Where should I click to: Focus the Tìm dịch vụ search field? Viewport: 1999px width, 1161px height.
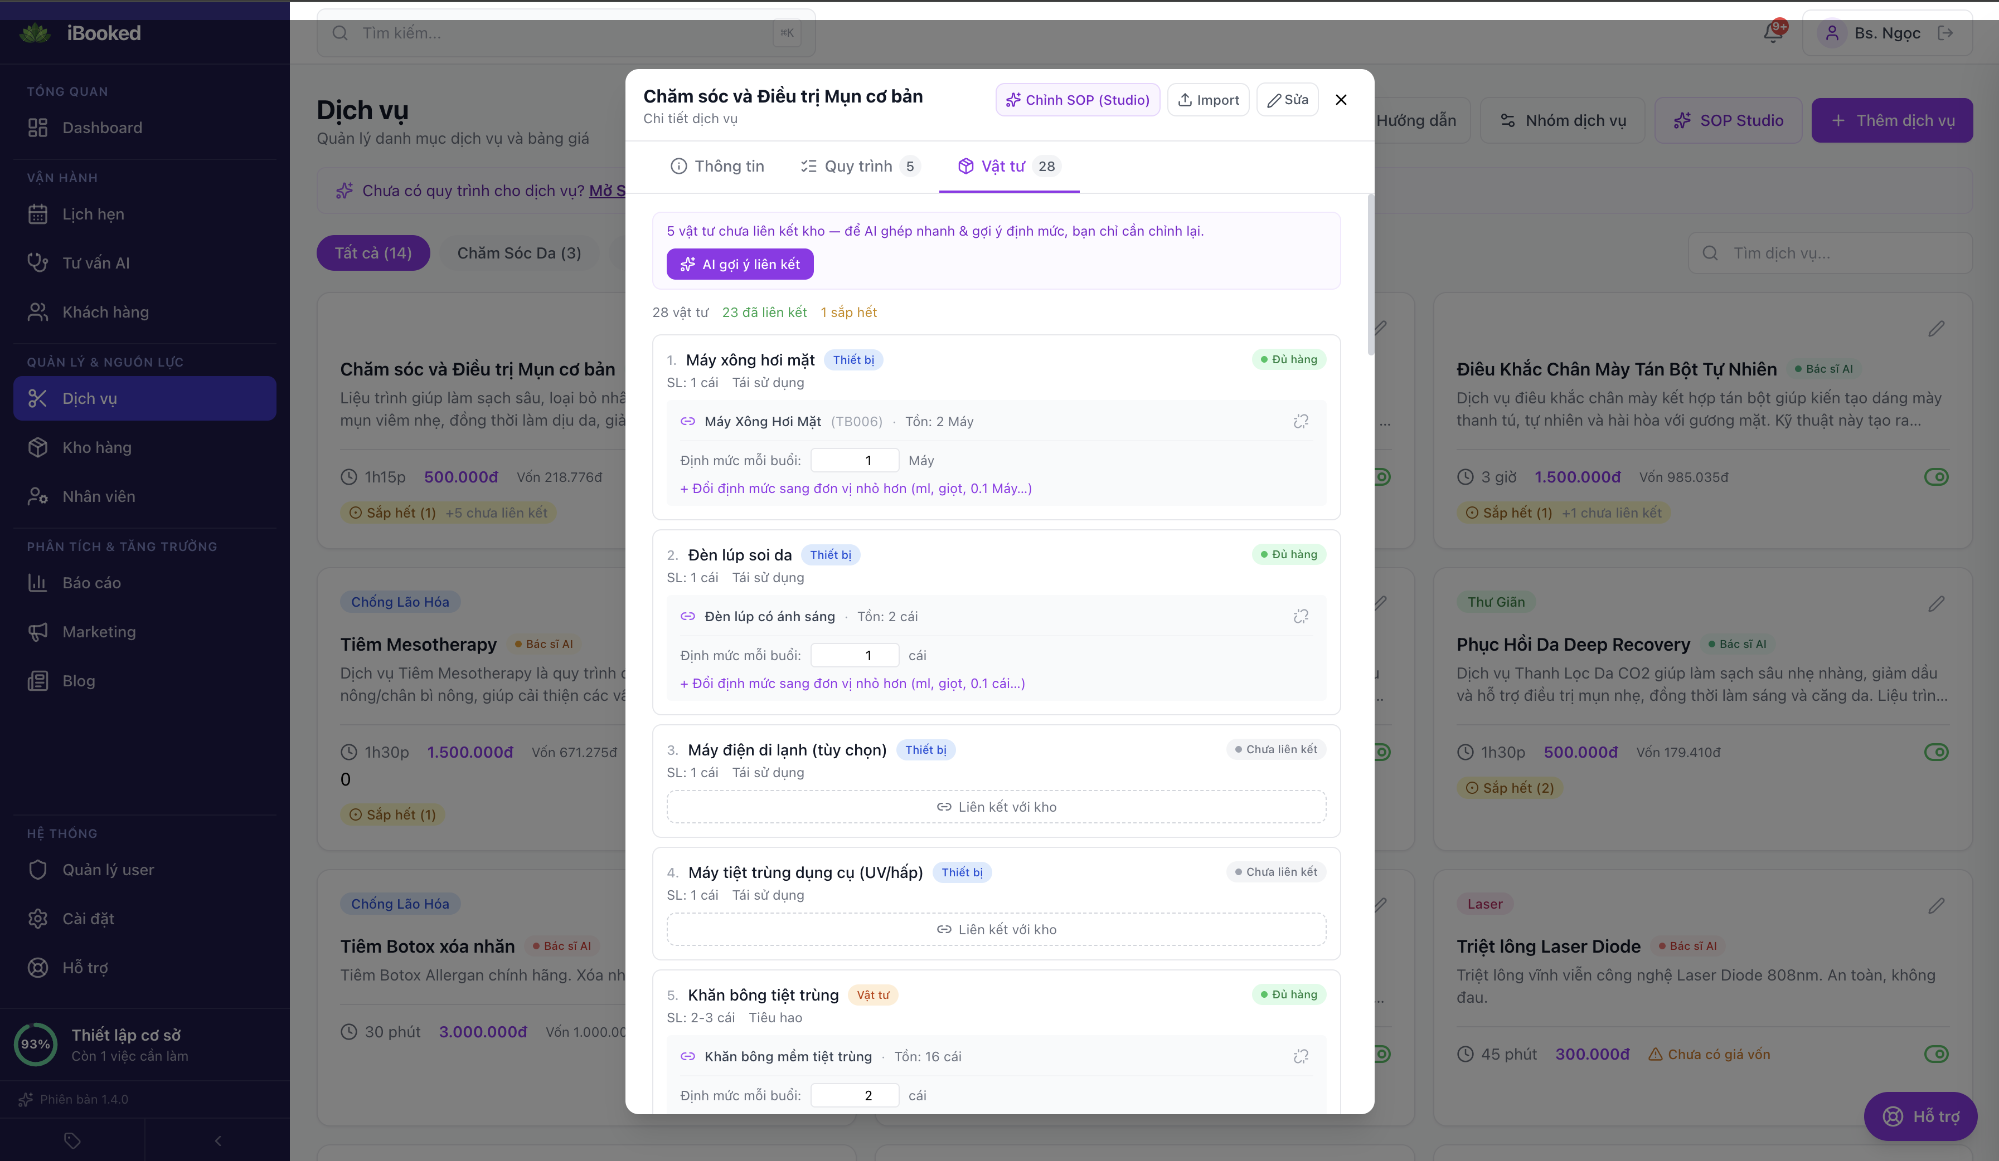coord(1830,253)
